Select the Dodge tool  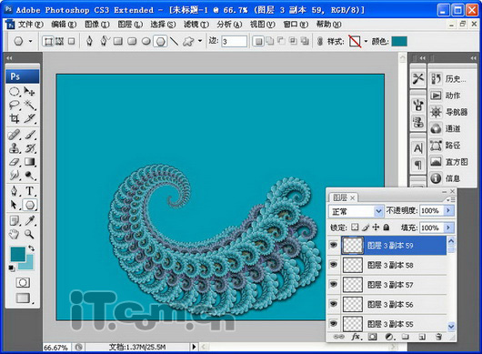30,176
